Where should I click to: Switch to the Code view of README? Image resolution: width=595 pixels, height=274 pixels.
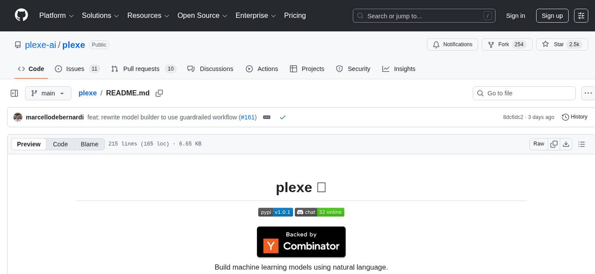pyautogui.click(x=60, y=144)
